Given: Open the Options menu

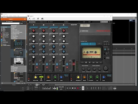Looking at the screenshot, I should click(11, 16).
